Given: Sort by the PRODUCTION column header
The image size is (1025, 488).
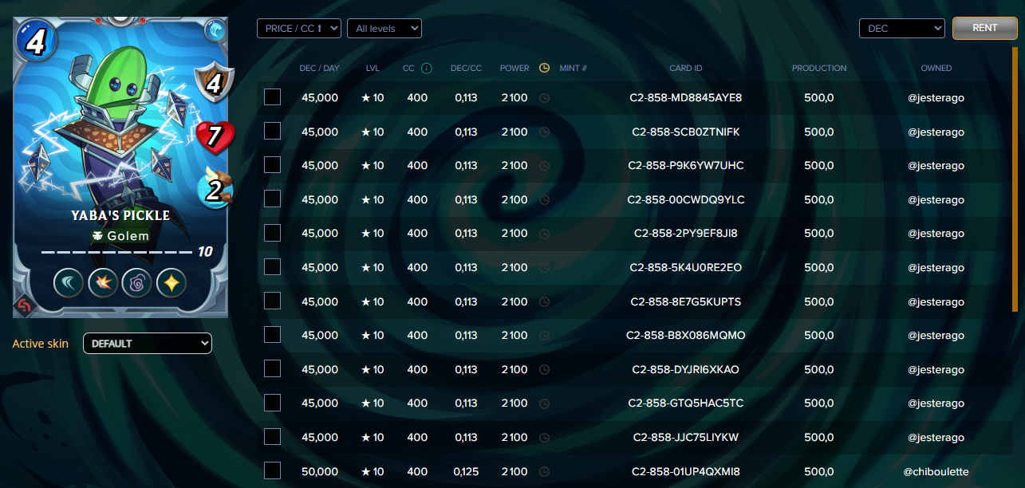Looking at the screenshot, I should tap(819, 69).
